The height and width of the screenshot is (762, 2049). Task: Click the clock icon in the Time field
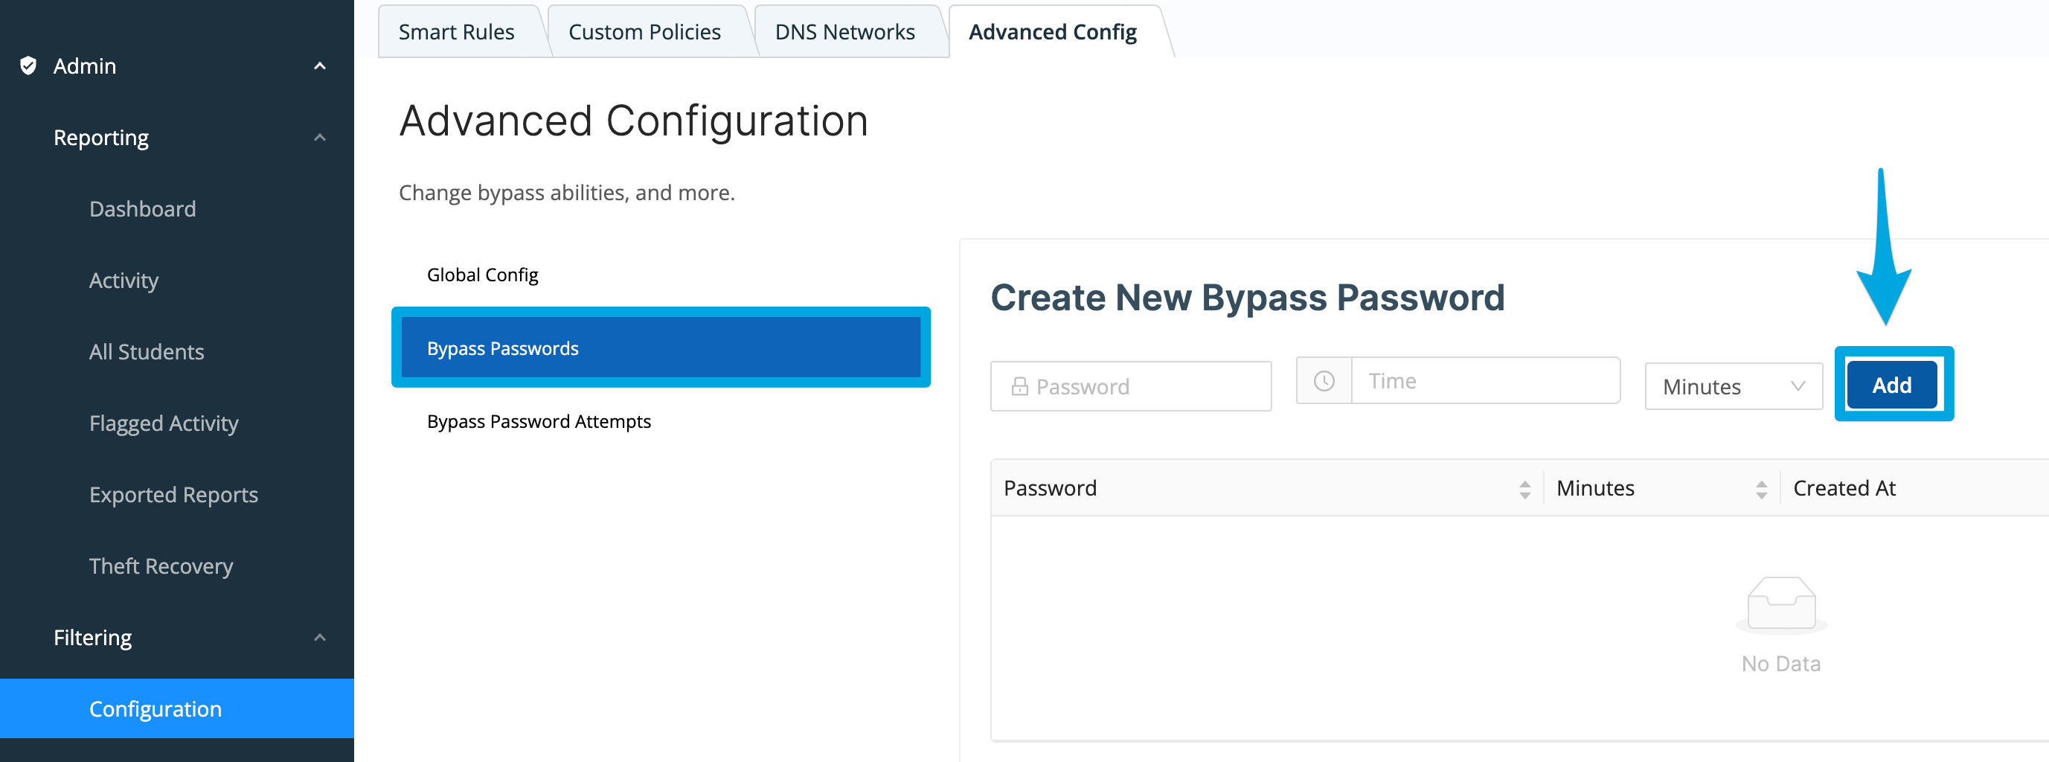point(1323,380)
